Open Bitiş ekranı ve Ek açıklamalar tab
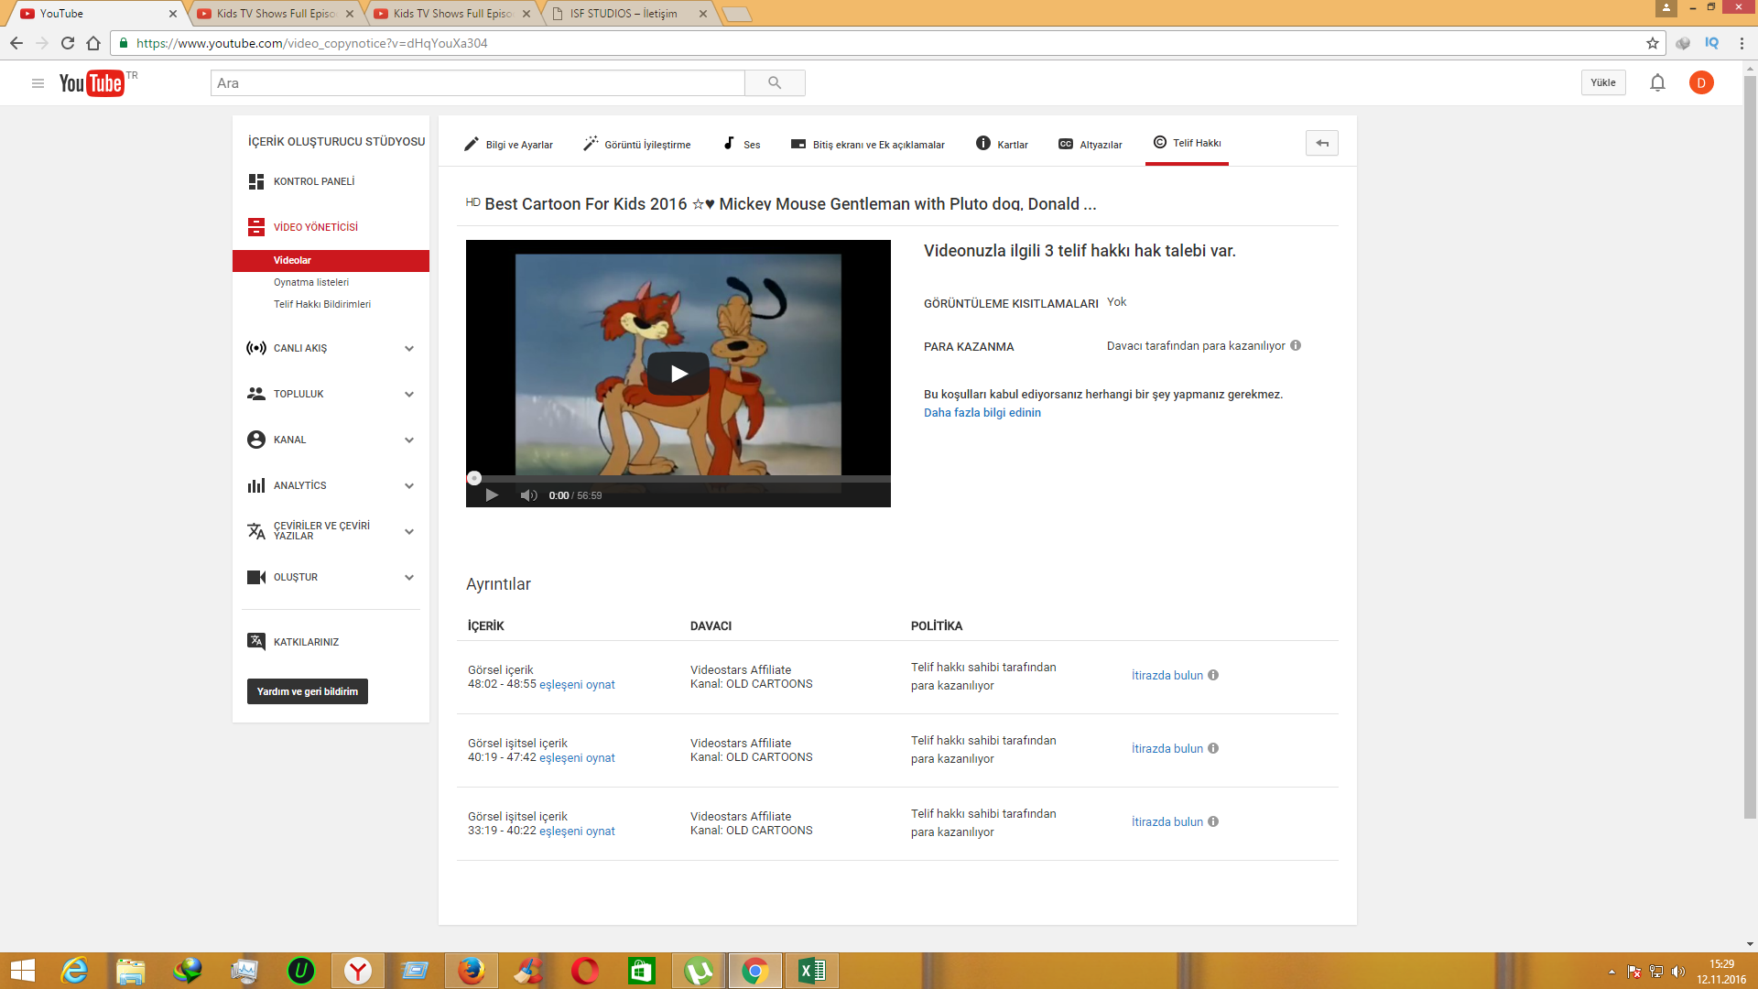The image size is (1758, 989). [868, 144]
